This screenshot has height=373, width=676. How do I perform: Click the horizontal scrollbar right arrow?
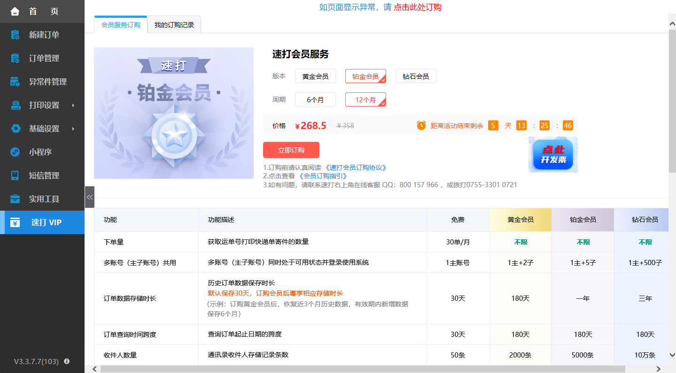[658, 369]
